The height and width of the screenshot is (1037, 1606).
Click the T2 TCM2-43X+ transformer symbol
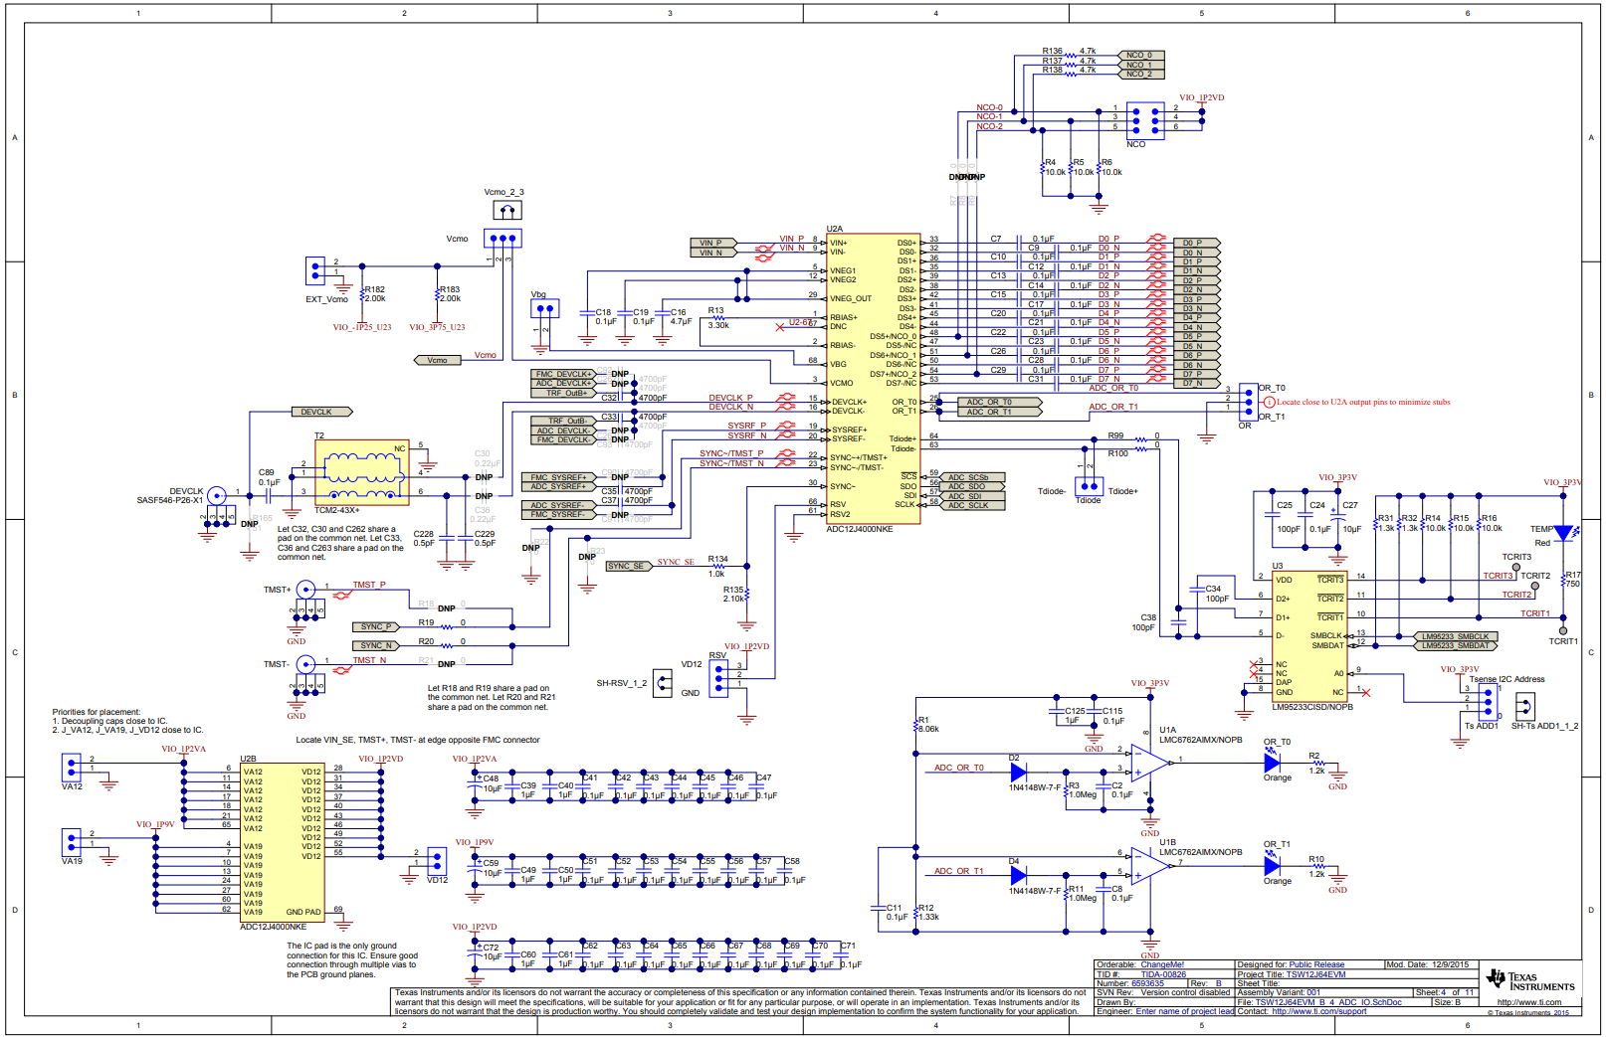click(x=361, y=472)
